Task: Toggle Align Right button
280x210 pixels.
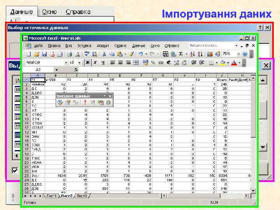Action: [128, 63]
